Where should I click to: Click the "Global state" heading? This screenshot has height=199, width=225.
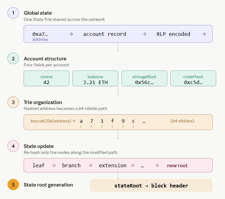pos(38,13)
